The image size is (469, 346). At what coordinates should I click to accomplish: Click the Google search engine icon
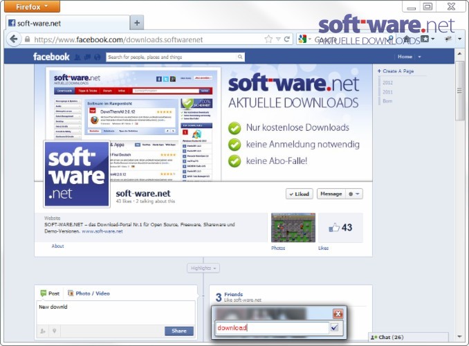(302, 39)
